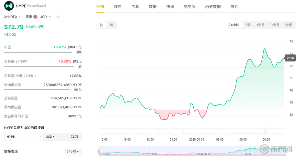Open the 数据 tab
296x158 pixels.
click(x=153, y=7)
